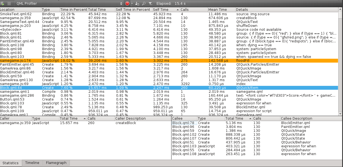Keep the Statistics tab selected
The image size is (343, 167).
click(x=11, y=163)
